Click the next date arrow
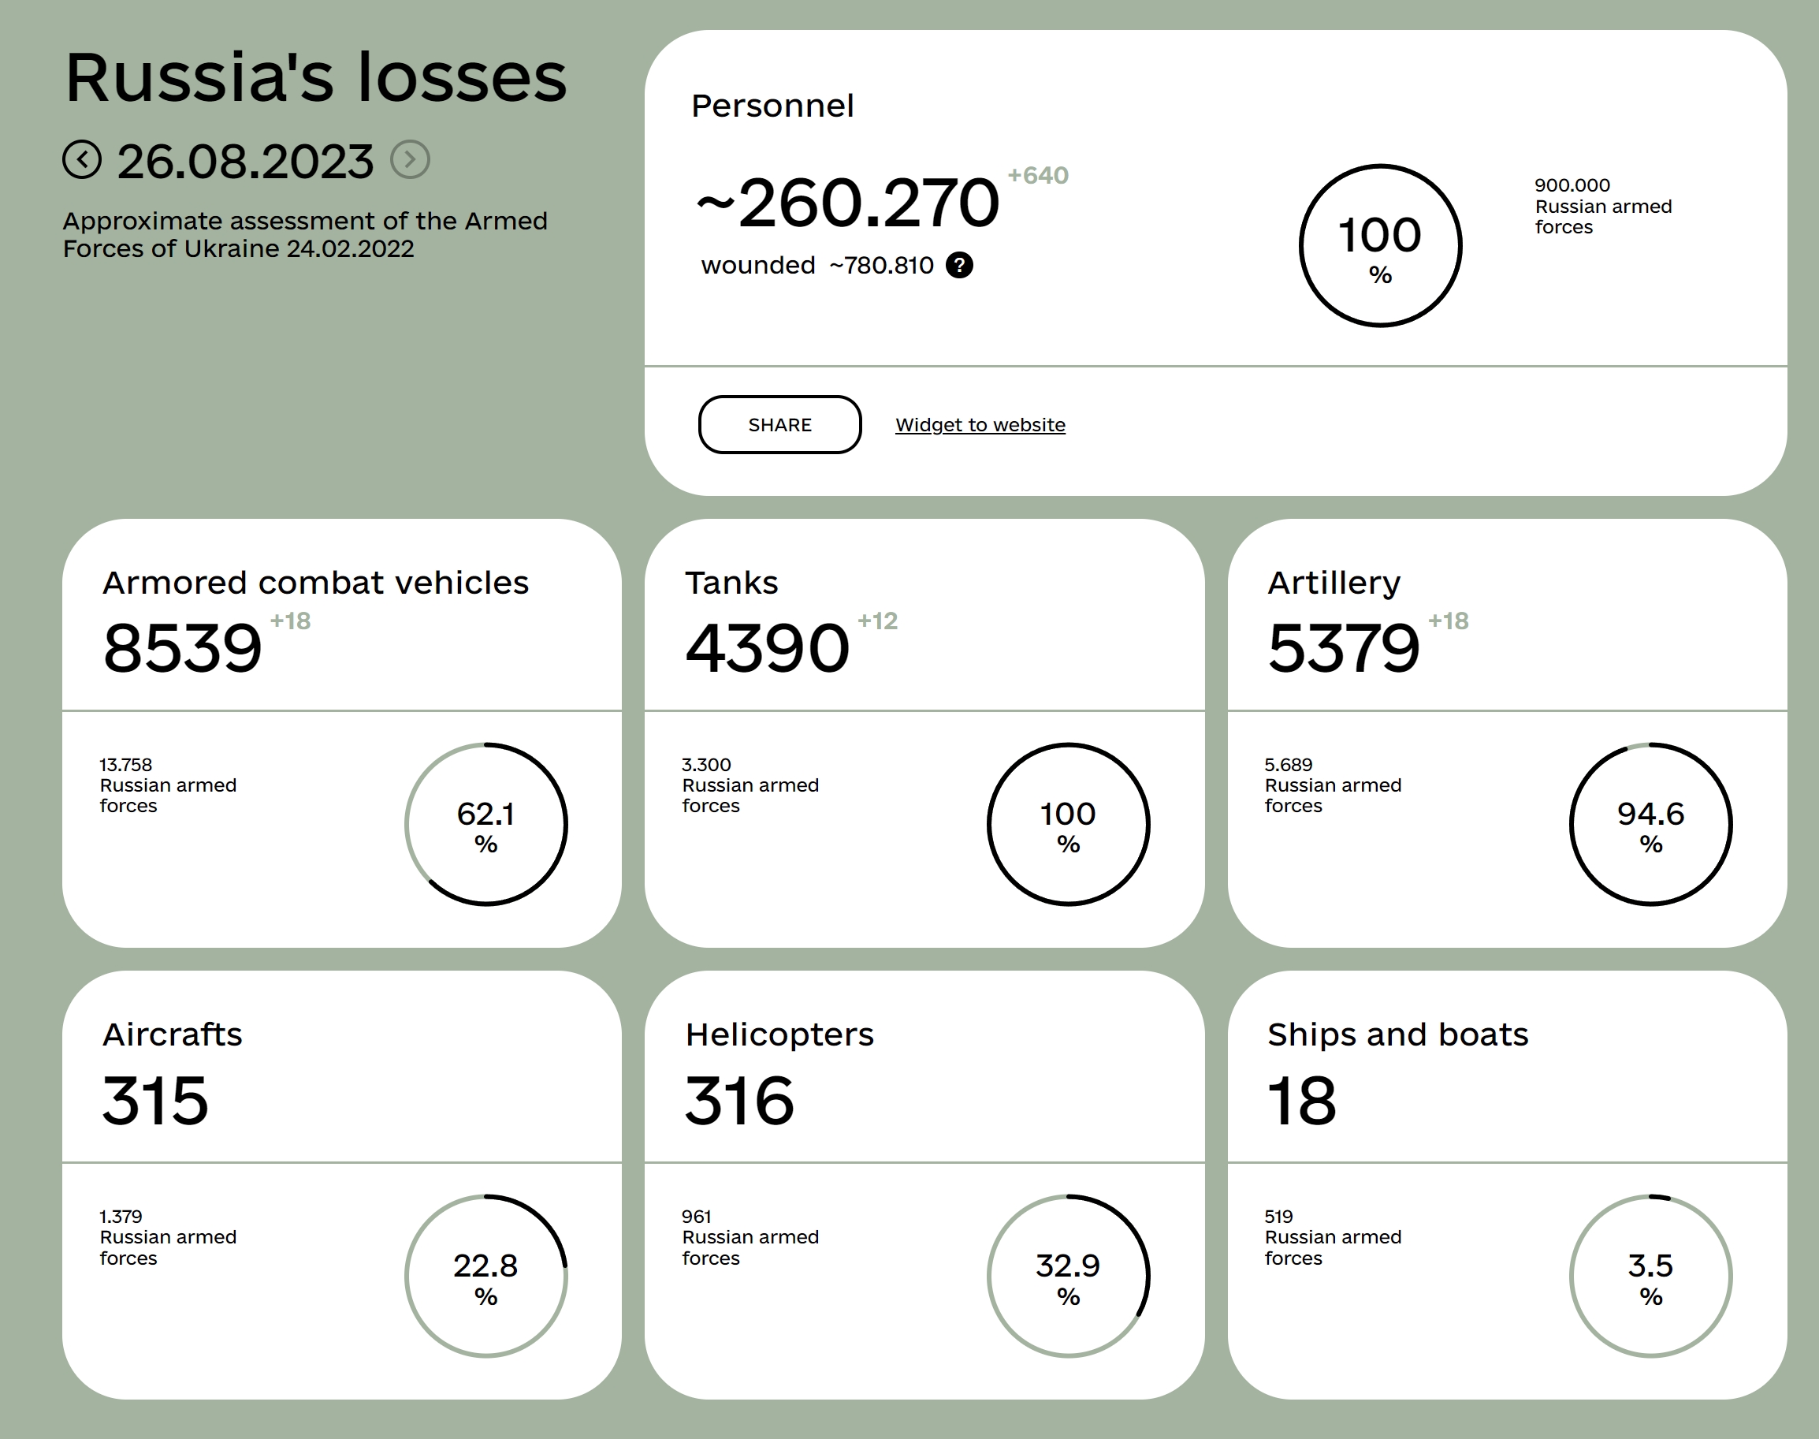 410,160
